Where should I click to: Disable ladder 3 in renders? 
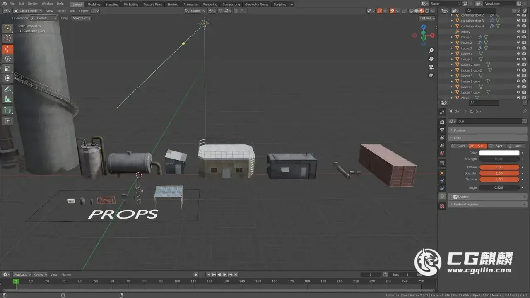click(x=524, y=76)
